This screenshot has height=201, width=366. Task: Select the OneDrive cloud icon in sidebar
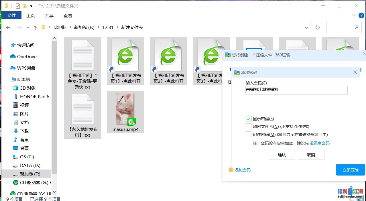[13, 56]
